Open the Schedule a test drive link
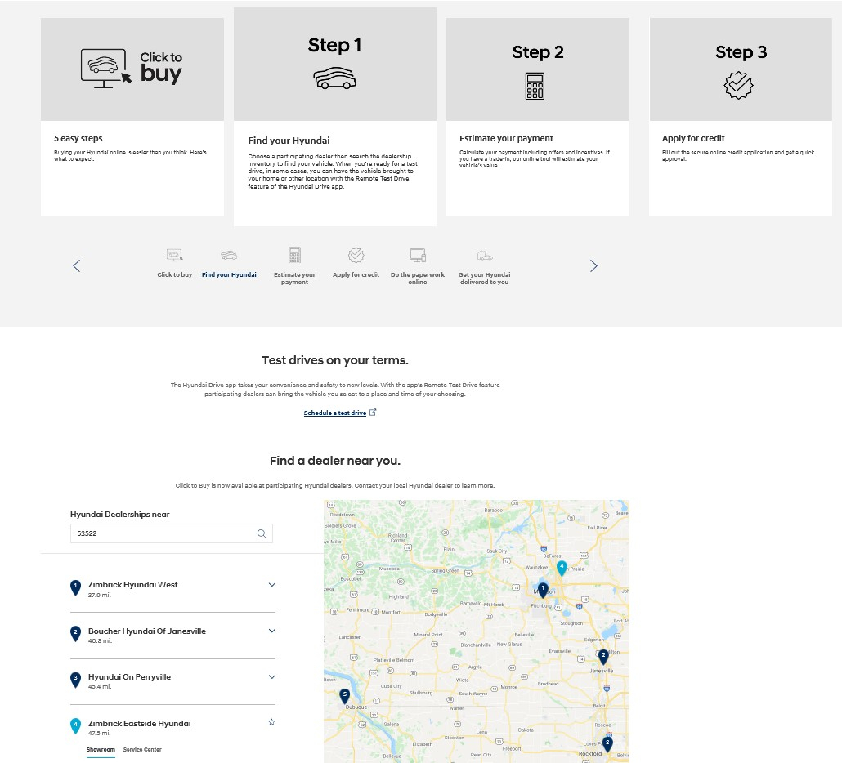Image resolution: width=842 pixels, height=763 pixels. click(335, 413)
